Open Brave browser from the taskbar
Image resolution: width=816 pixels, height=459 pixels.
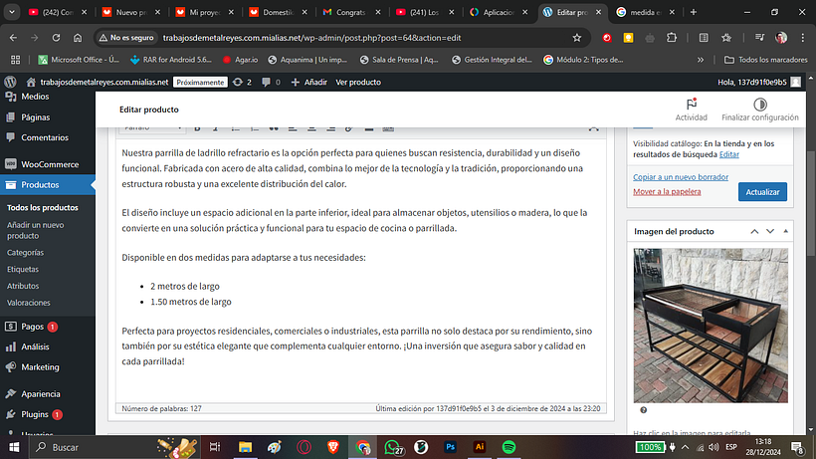pyautogui.click(x=333, y=447)
